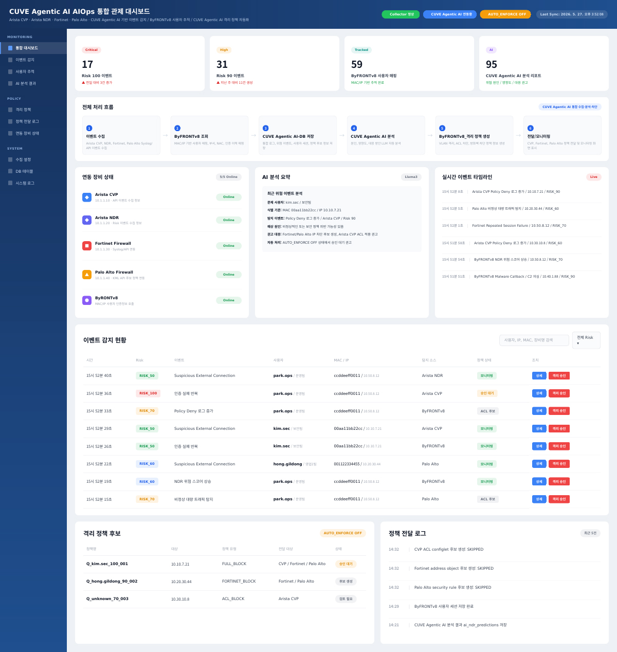Click the AUTO_ENFORCE OFF header badge
617x652 pixels.
click(505, 14)
